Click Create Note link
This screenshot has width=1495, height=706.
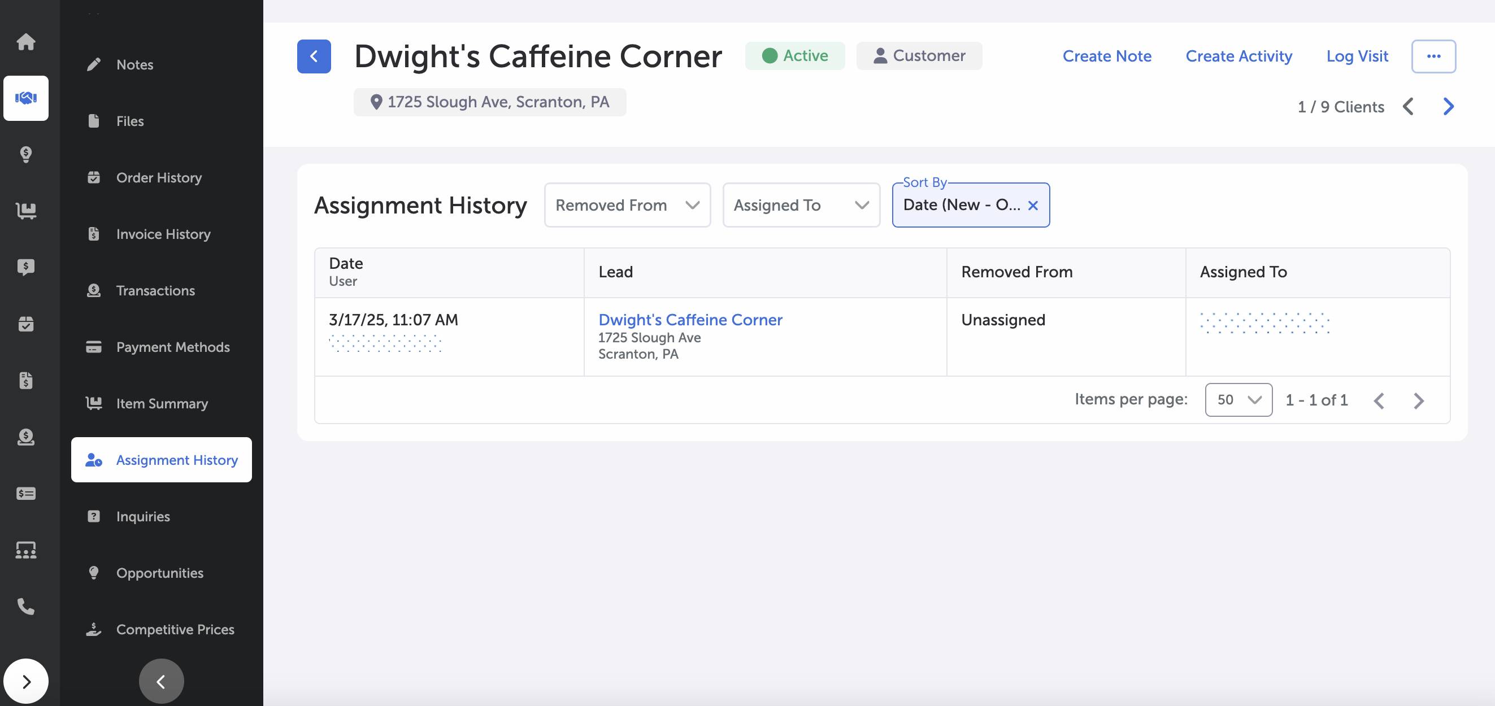click(x=1106, y=56)
